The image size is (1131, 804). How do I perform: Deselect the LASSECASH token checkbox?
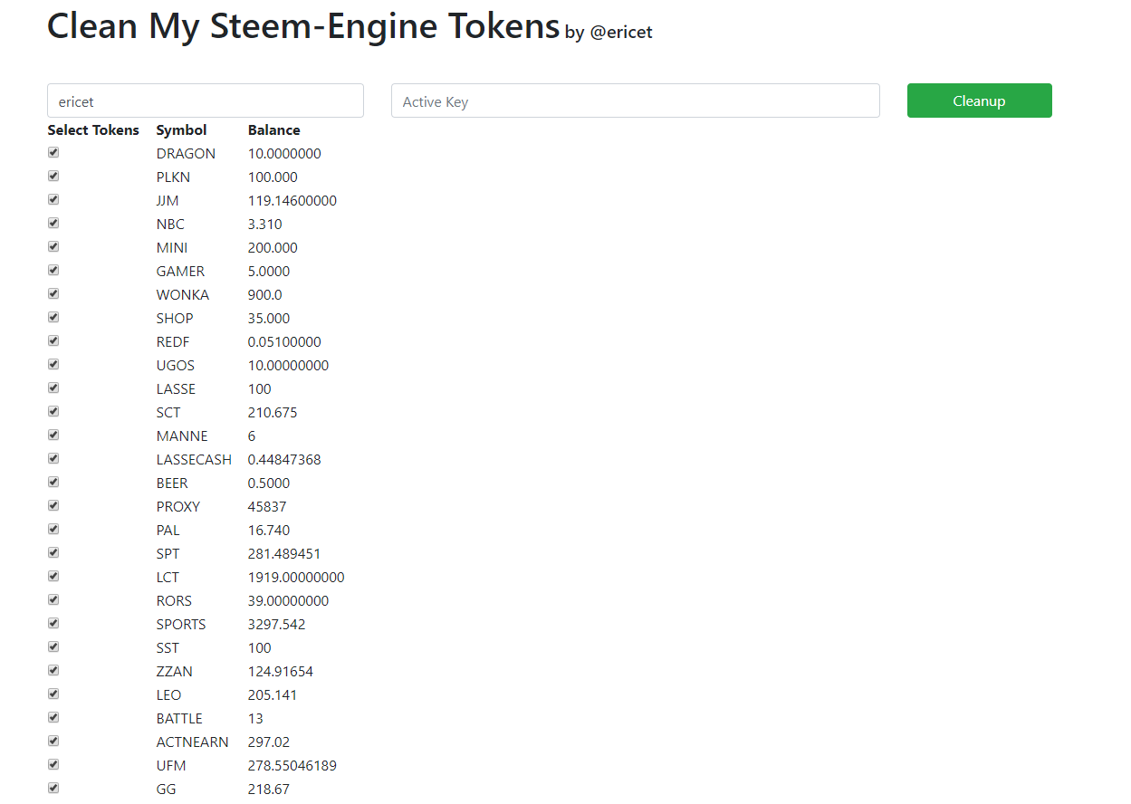pyautogui.click(x=53, y=458)
